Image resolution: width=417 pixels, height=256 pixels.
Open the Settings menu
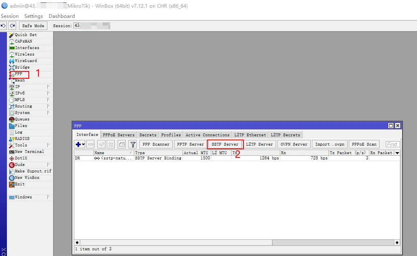click(34, 16)
